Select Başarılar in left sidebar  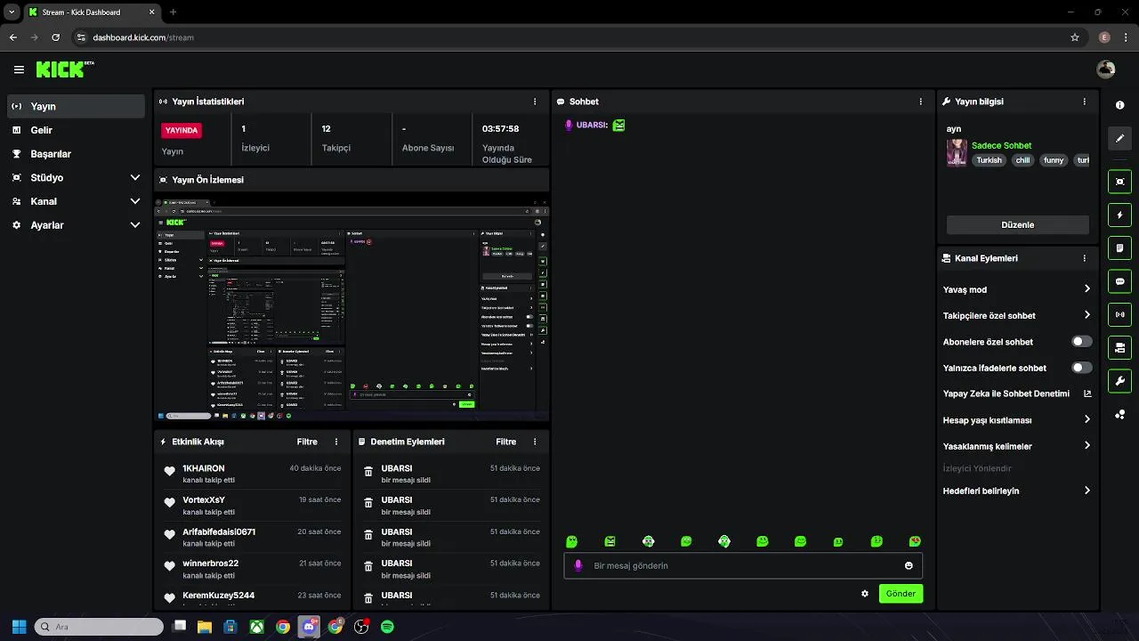coord(76,154)
